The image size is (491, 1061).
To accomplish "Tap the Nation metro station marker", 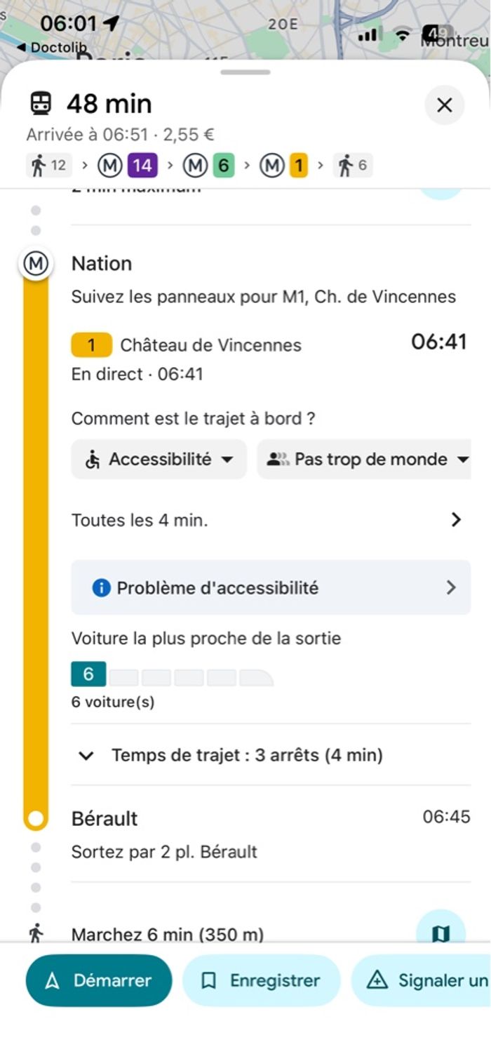I will point(36,264).
